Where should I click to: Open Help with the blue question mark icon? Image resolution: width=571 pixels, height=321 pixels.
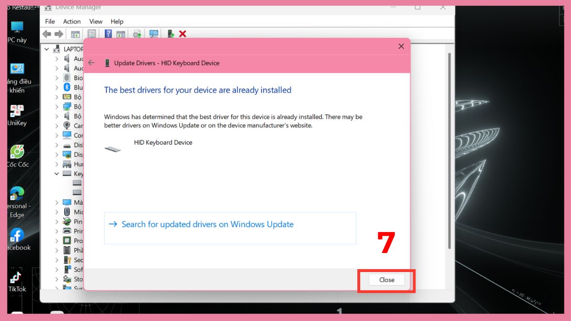[x=108, y=34]
